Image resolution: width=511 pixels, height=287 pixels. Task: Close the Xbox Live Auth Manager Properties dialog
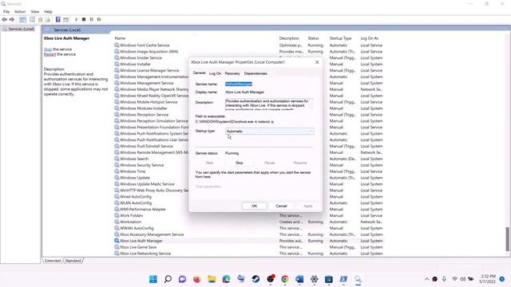point(317,62)
